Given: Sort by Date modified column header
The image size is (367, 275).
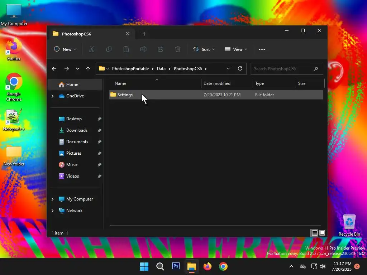Looking at the screenshot, I should click(227, 83).
